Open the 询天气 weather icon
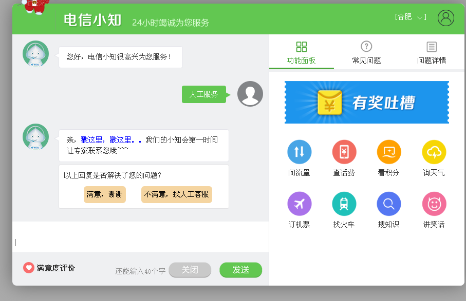 pos(434,152)
